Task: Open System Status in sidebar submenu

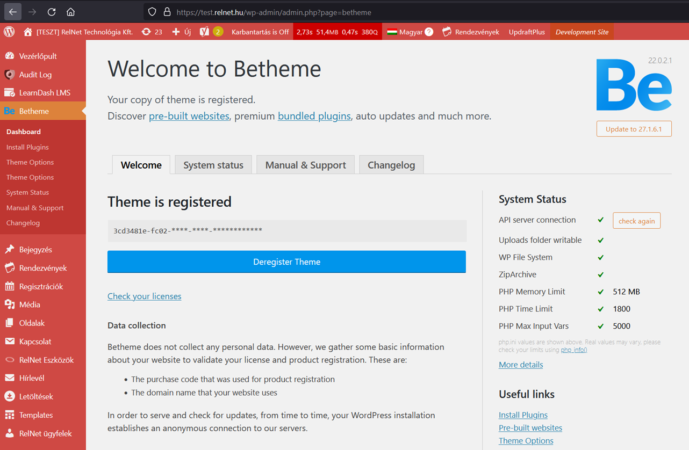Action: coord(27,192)
